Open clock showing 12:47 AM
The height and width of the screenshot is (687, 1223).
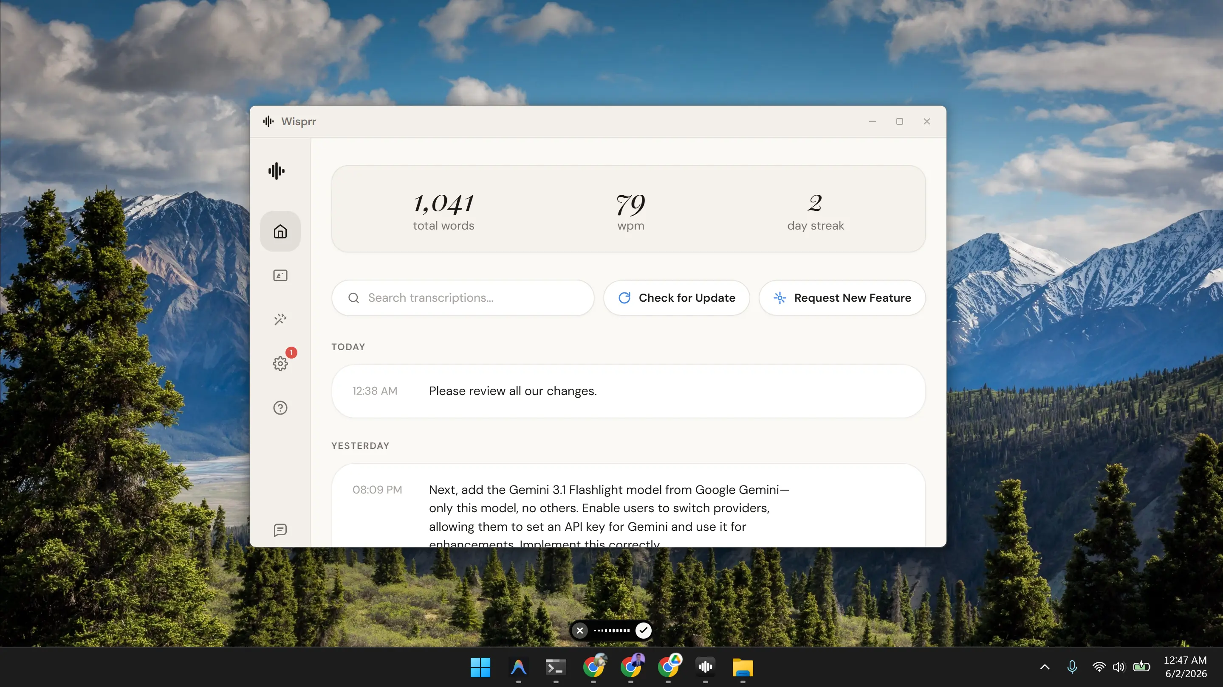pos(1186,667)
